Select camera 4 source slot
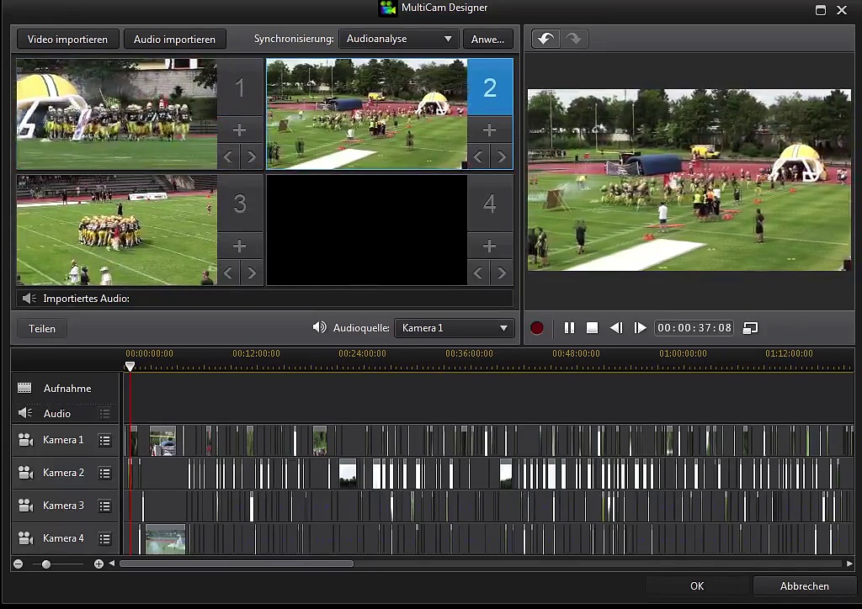This screenshot has height=609, width=862. pos(489,204)
